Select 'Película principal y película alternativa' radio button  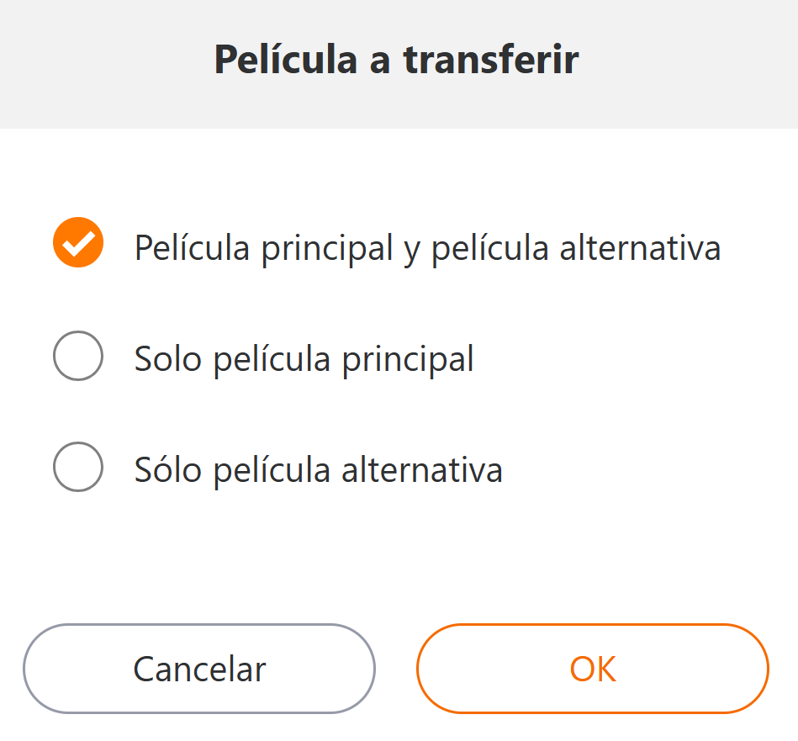78,243
